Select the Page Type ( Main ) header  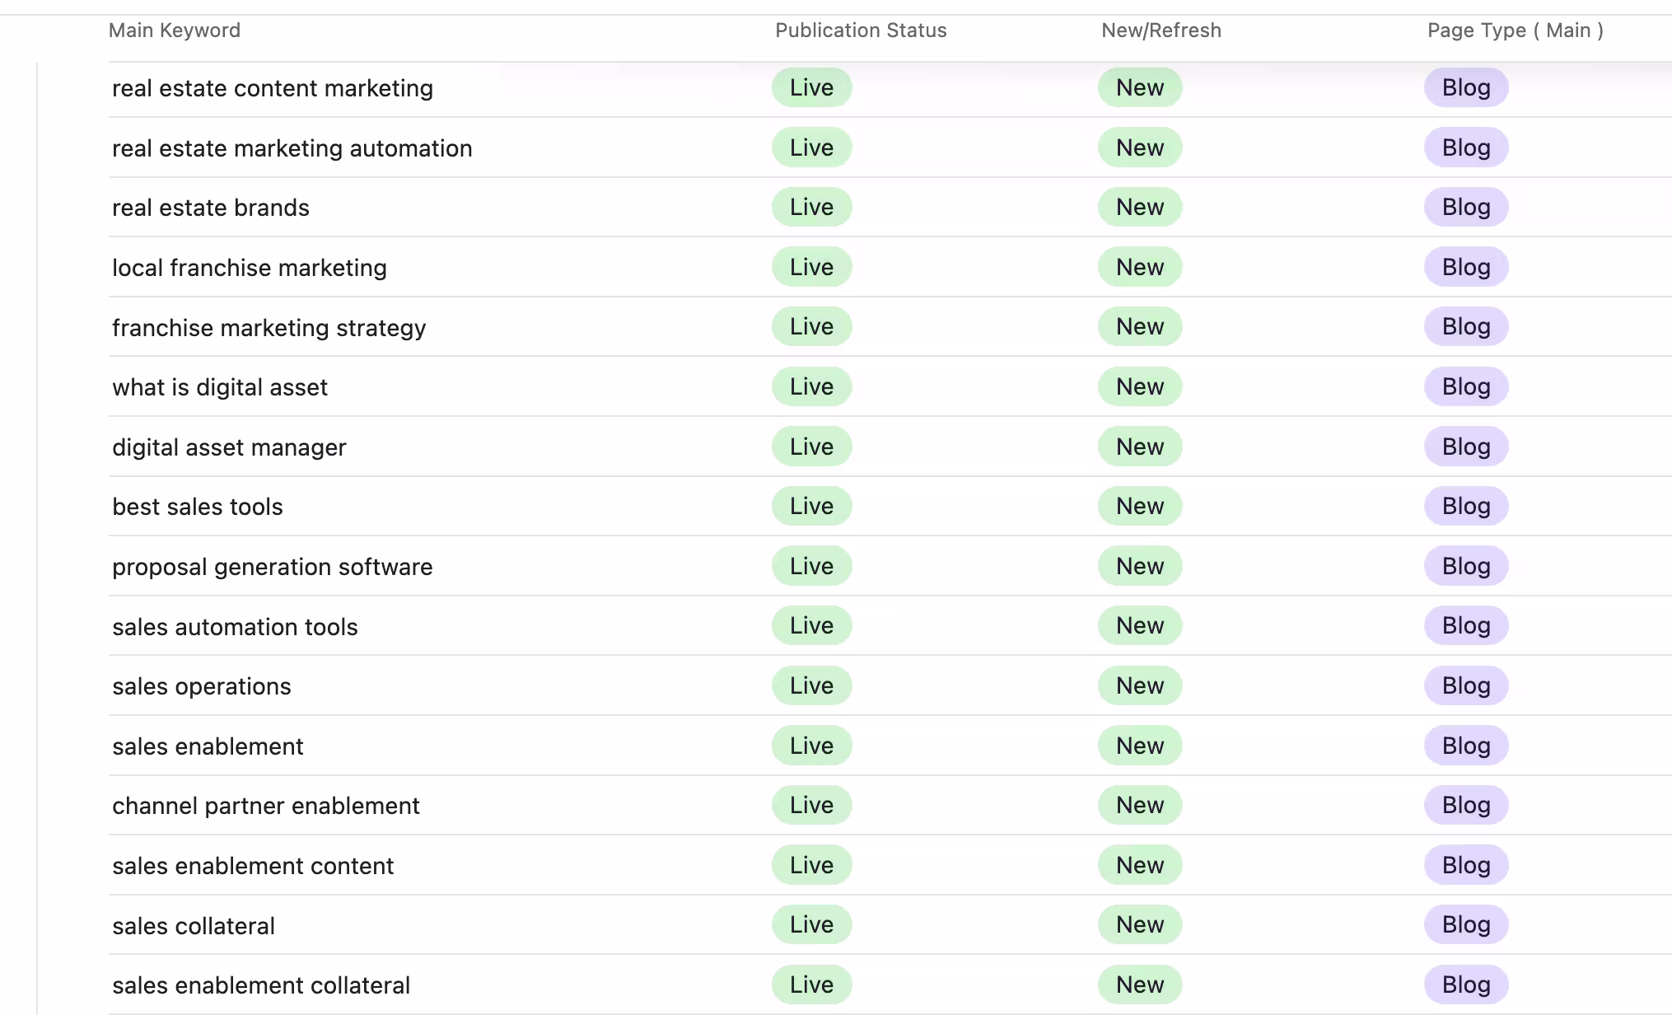1516,30
